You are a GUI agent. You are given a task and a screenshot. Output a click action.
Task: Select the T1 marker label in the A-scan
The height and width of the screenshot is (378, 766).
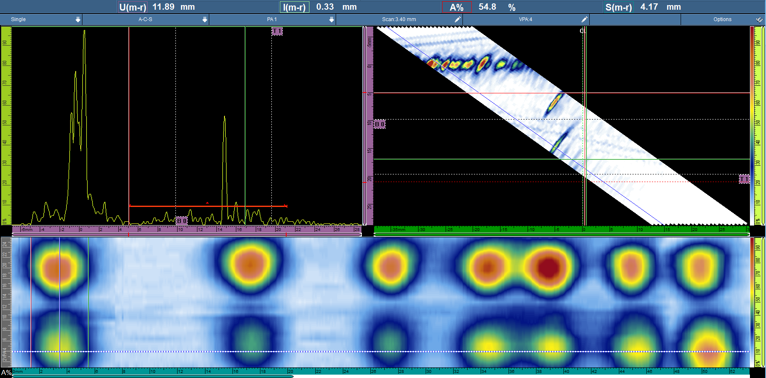point(277,31)
